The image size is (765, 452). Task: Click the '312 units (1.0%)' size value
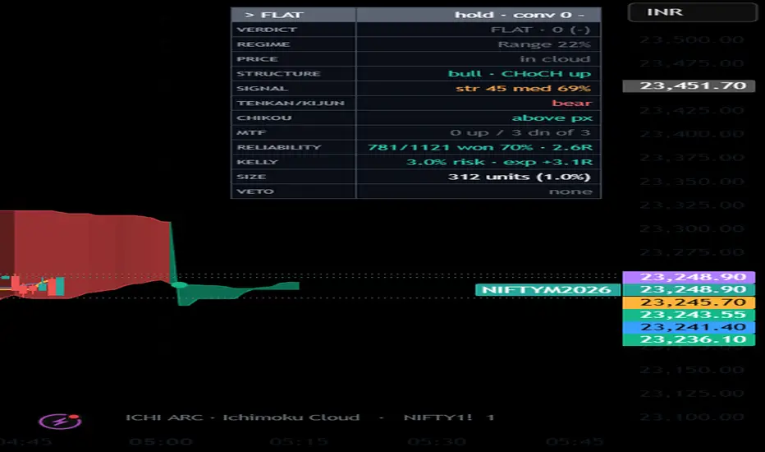pyautogui.click(x=519, y=177)
